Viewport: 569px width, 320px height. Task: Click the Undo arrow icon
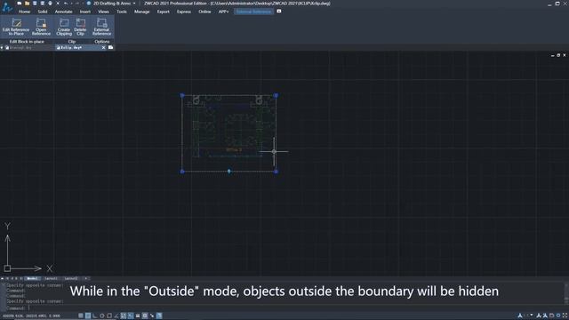65,4
